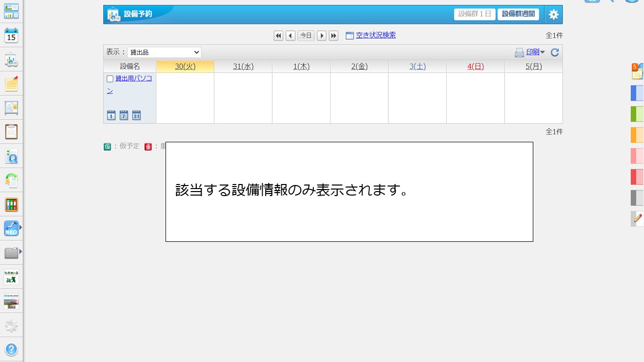Click the 30(火) date header

[x=185, y=66]
